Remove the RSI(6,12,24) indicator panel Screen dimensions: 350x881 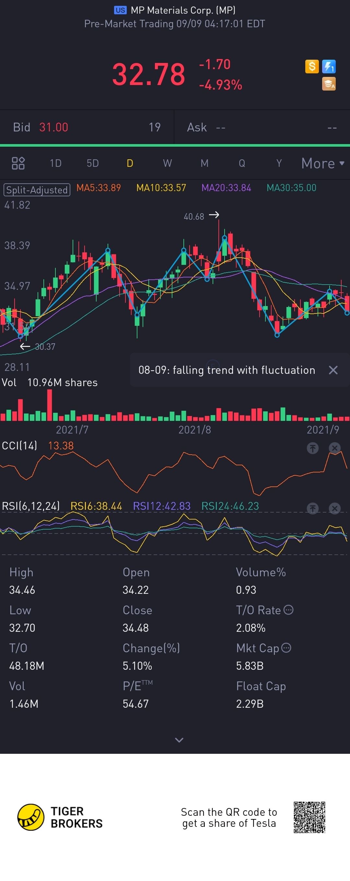pyautogui.click(x=335, y=508)
